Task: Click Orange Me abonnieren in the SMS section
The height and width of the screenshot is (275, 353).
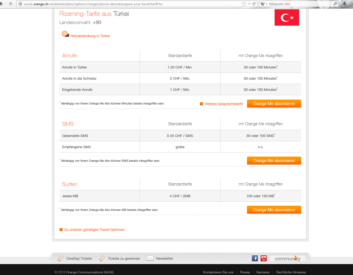Action: (274, 161)
